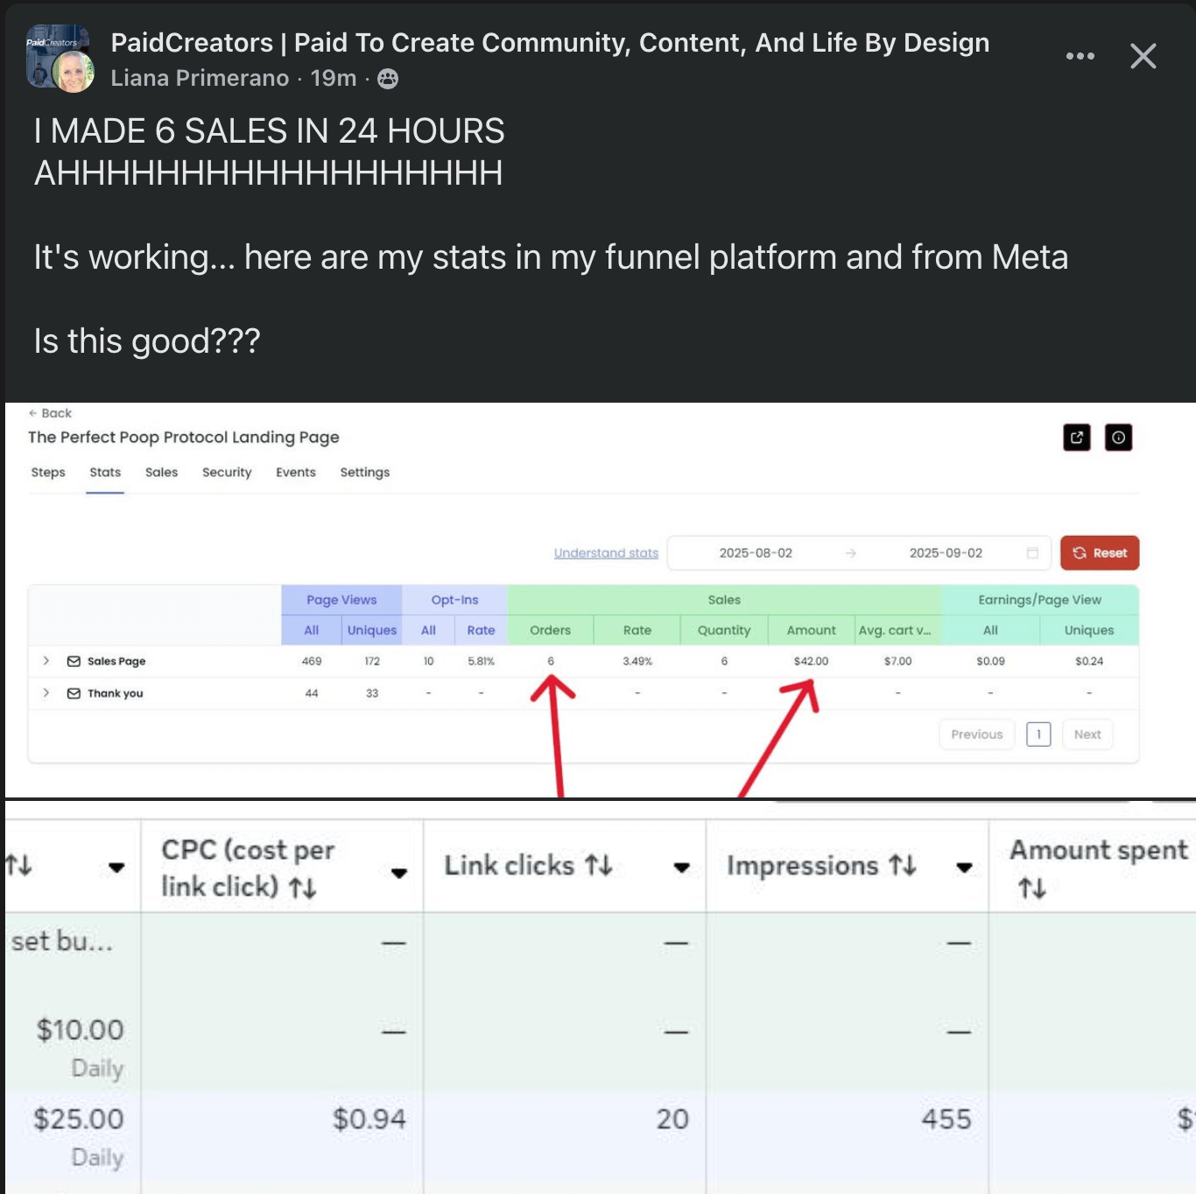The height and width of the screenshot is (1194, 1196).
Task: Click the external link share icon
Action: point(1077,438)
